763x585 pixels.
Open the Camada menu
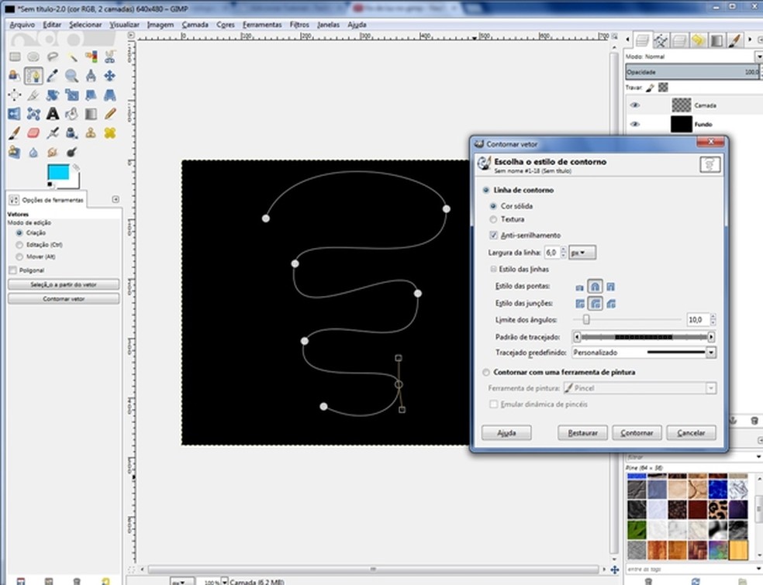(x=195, y=24)
